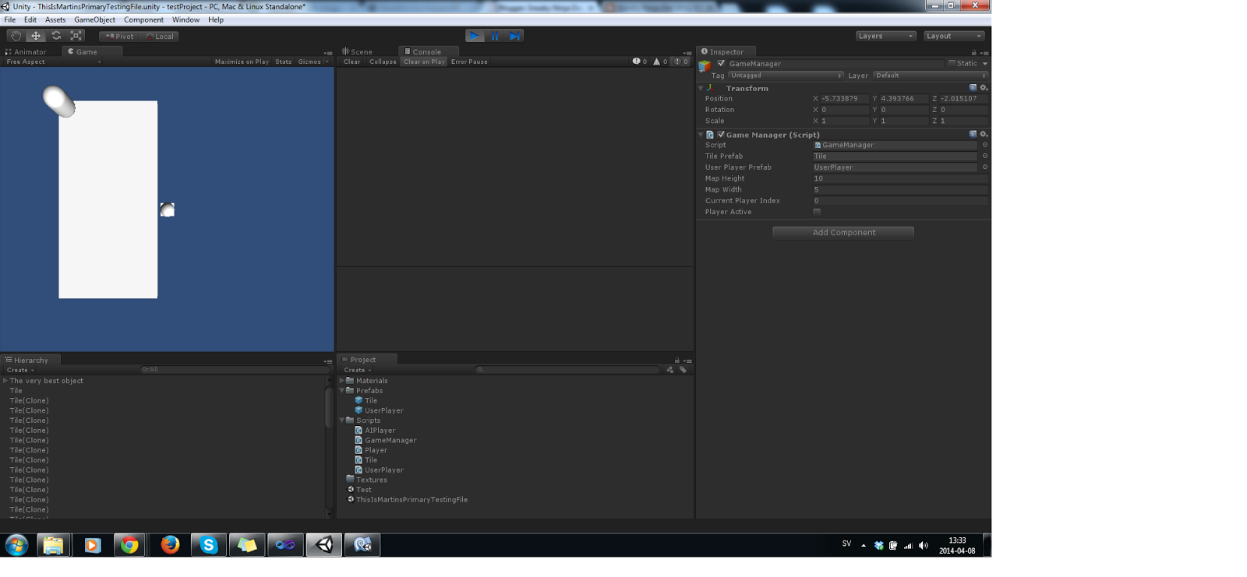Disable the Game Manager script component checkbox
This screenshot has height=577, width=1247.
[721, 134]
